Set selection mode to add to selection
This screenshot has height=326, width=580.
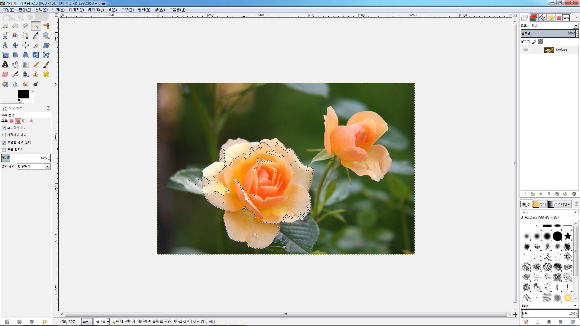click(18, 121)
